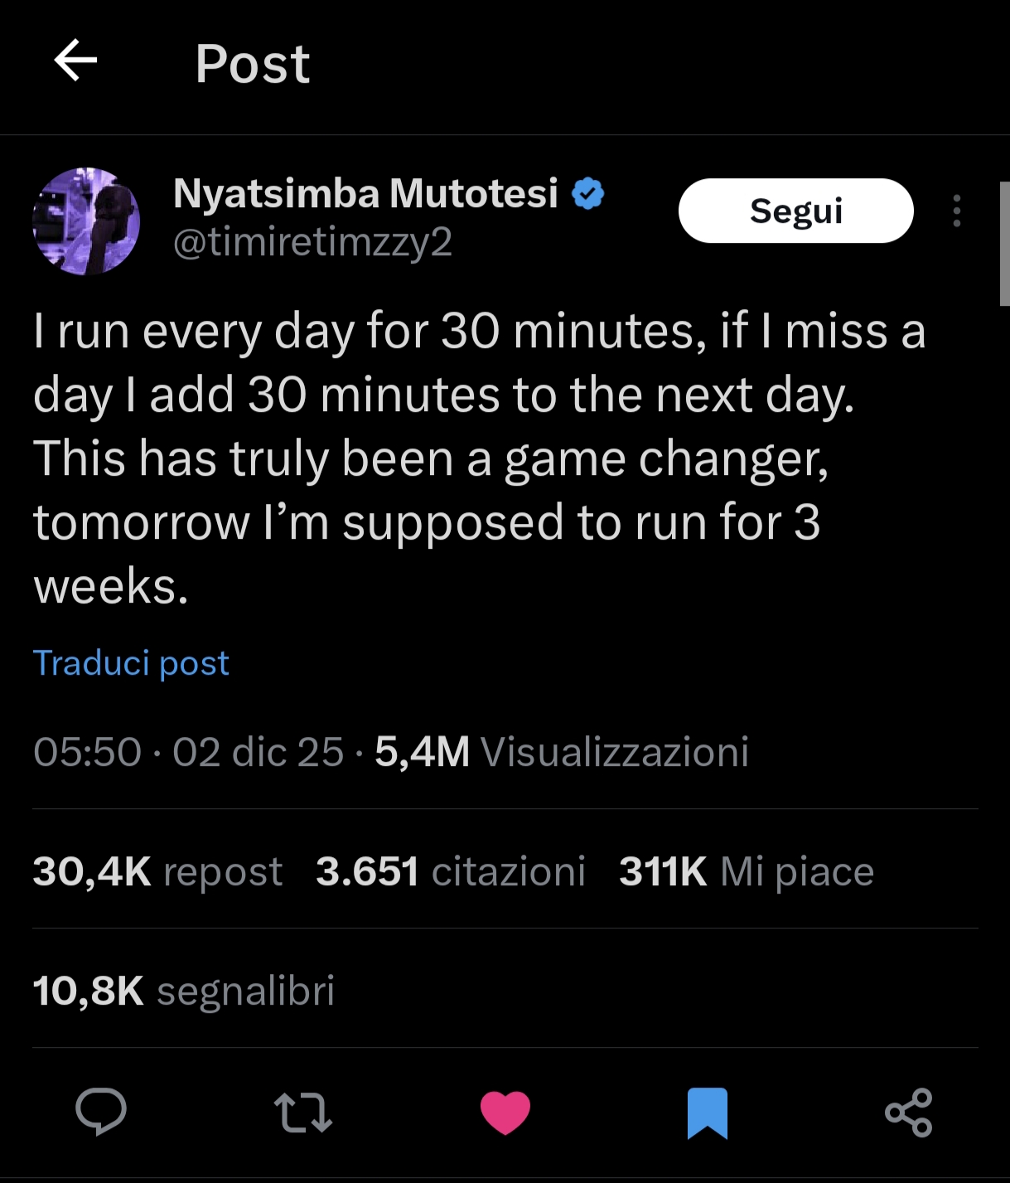Screen dimensions: 1010x1183
Task: Click the Traduci post link
Action: 131,663
